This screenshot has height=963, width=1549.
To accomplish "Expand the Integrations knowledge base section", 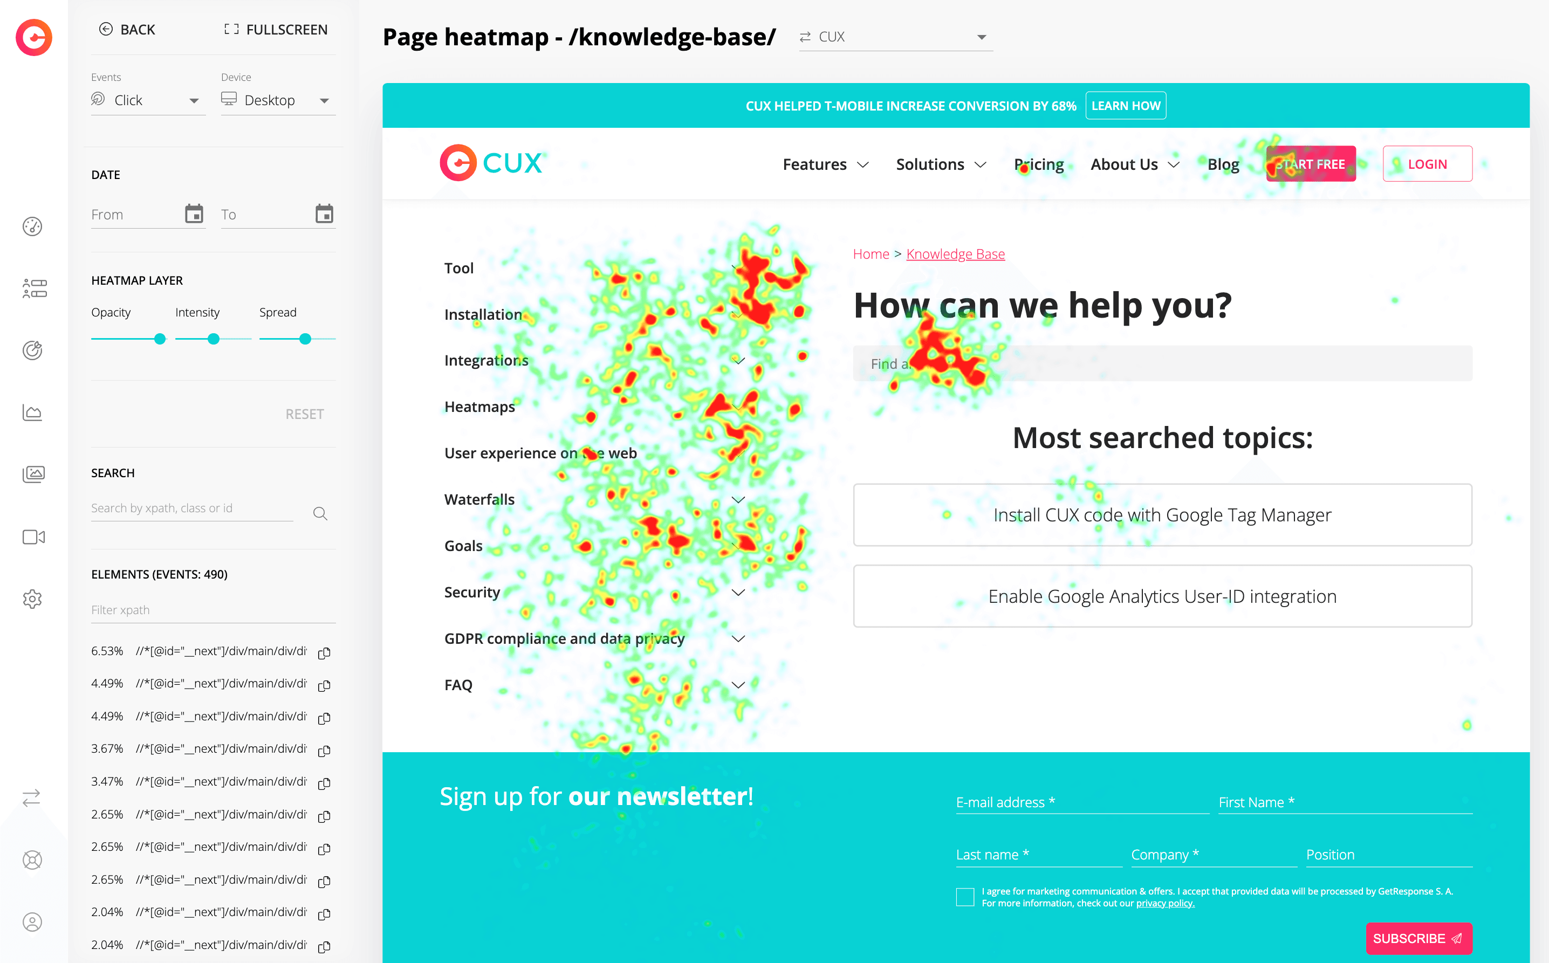I will tap(738, 361).
